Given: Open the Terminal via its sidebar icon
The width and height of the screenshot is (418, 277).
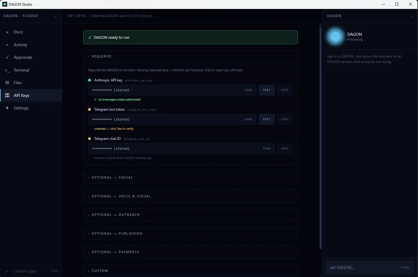Looking at the screenshot, I should (7, 70).
